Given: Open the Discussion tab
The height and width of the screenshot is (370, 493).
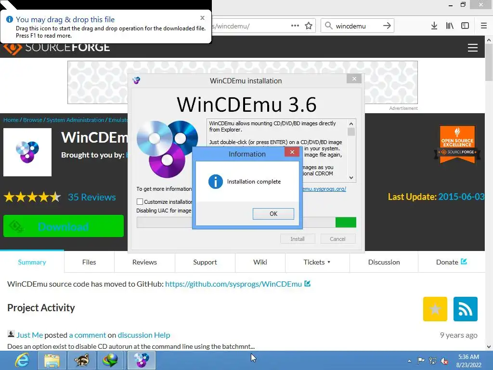Looking at the screenshot, I should pos(384,262).
